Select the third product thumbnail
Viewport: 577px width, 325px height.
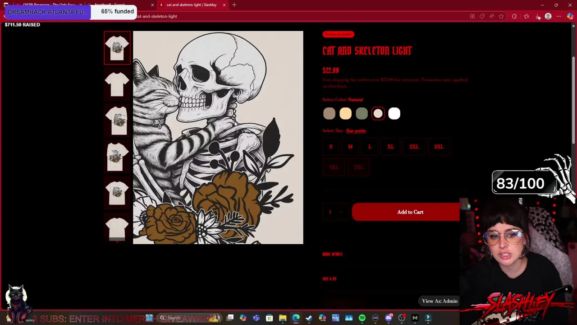tap(117, 121)
